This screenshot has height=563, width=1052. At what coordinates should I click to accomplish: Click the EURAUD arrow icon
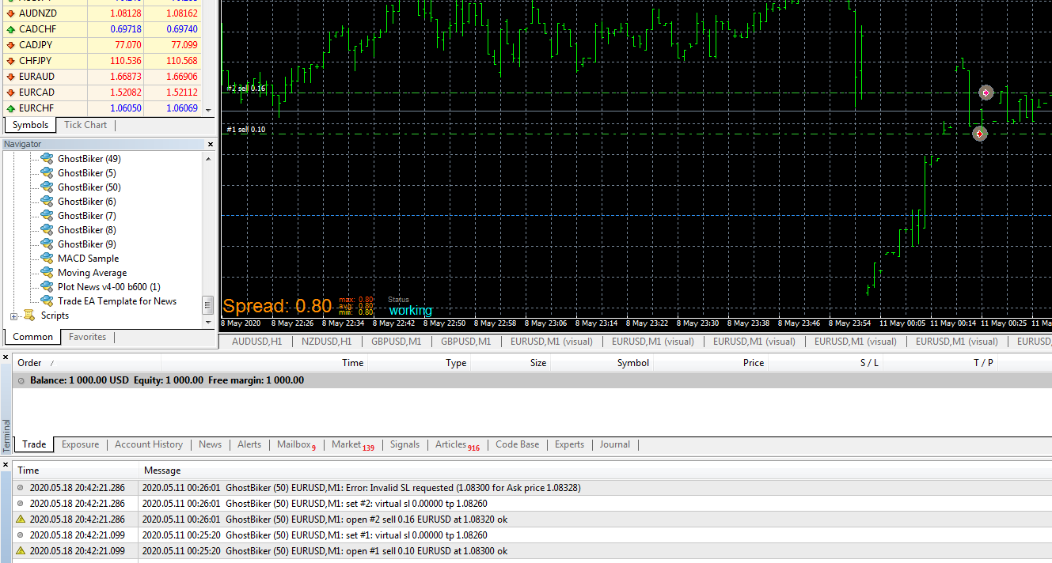click(10, 77)
